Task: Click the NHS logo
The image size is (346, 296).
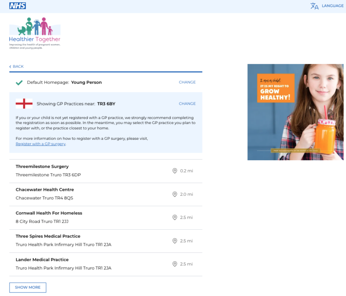Action: [18, 6]
